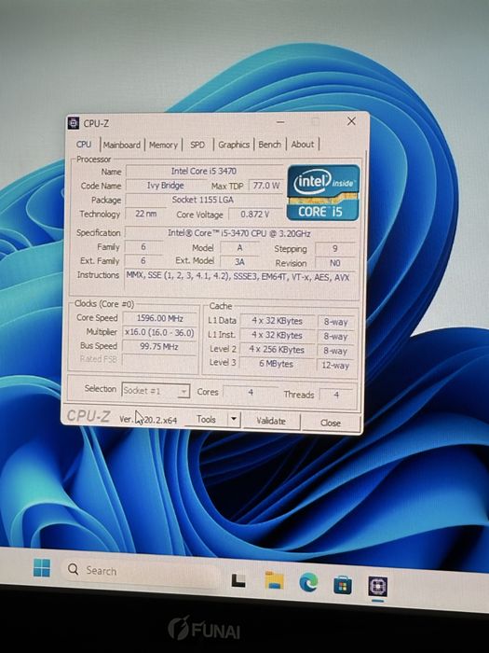This screenshot has height=653, width=489.
Task: Select the CPU tab
Action: (84, 144)
